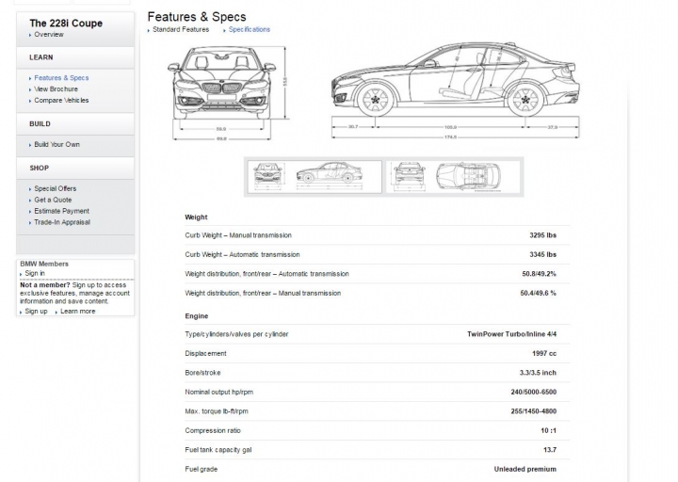Select the TwinPower Turbo/Inline 4/4 value
Image resolution: width=678 pixels, height=482 pixels.
(x=511, y=334)
